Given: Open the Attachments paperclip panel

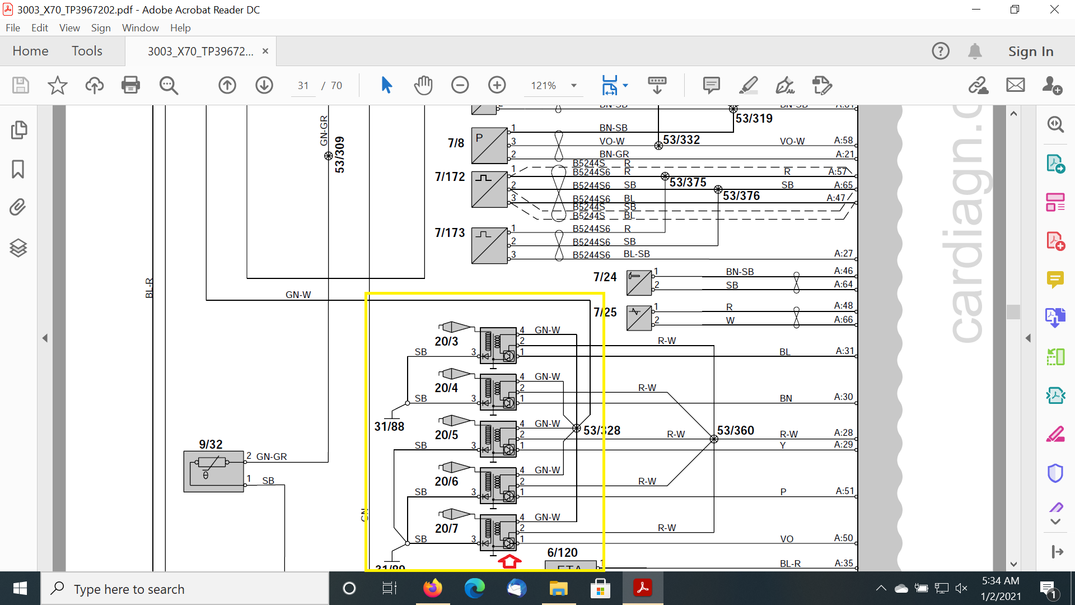Looking at the screenshot, I should 18,207.
